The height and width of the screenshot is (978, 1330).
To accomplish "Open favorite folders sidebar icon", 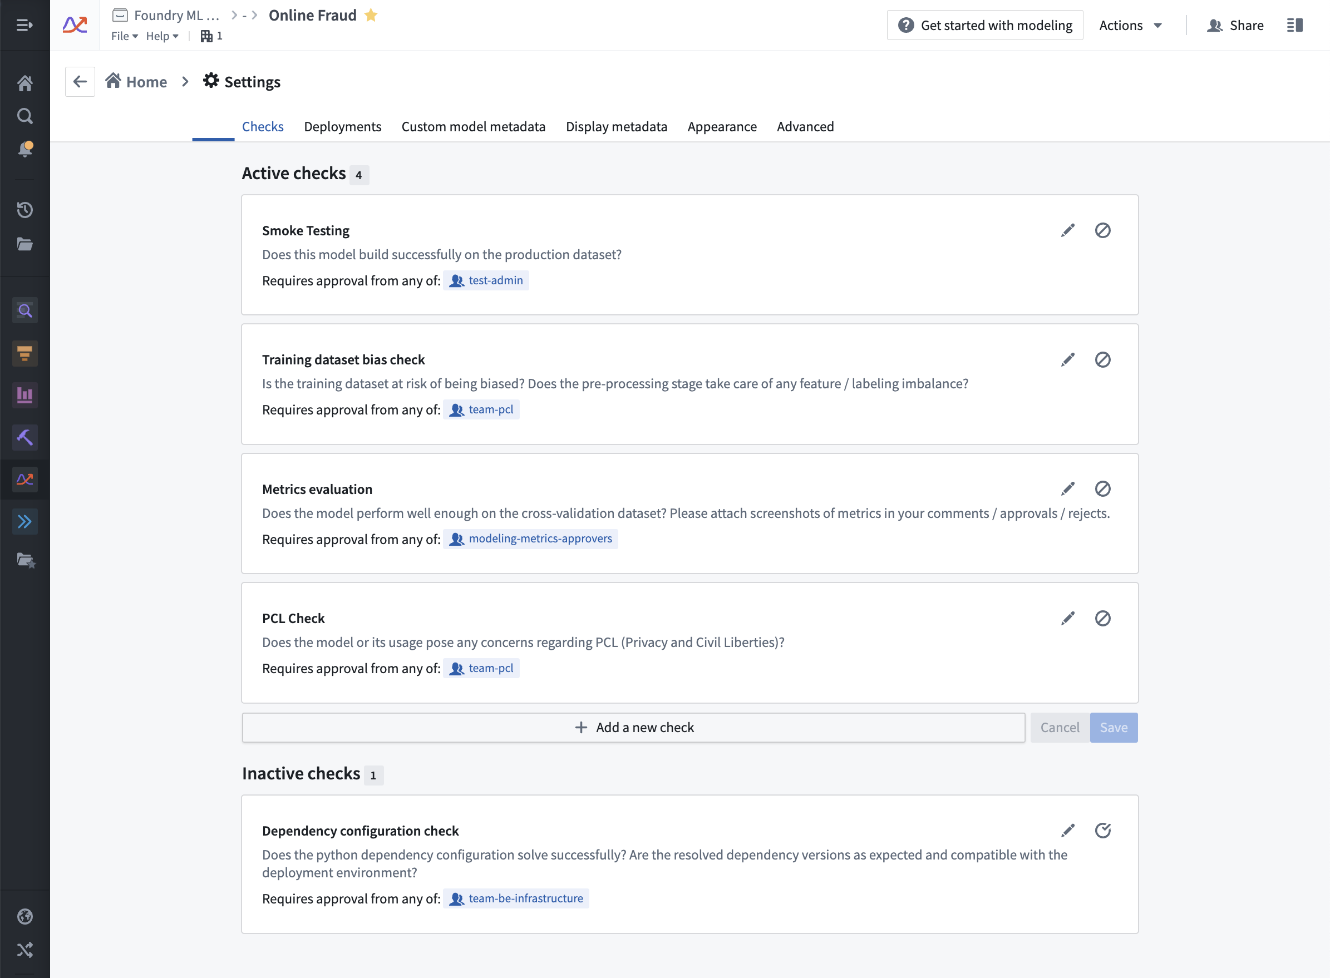I will (x=26, y=560).
